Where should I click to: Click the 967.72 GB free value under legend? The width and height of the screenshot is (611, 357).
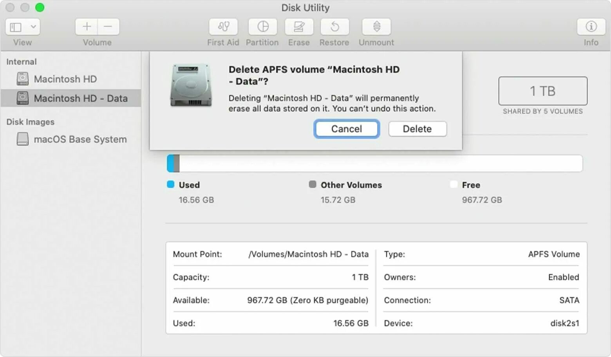[x=482, y=200]
